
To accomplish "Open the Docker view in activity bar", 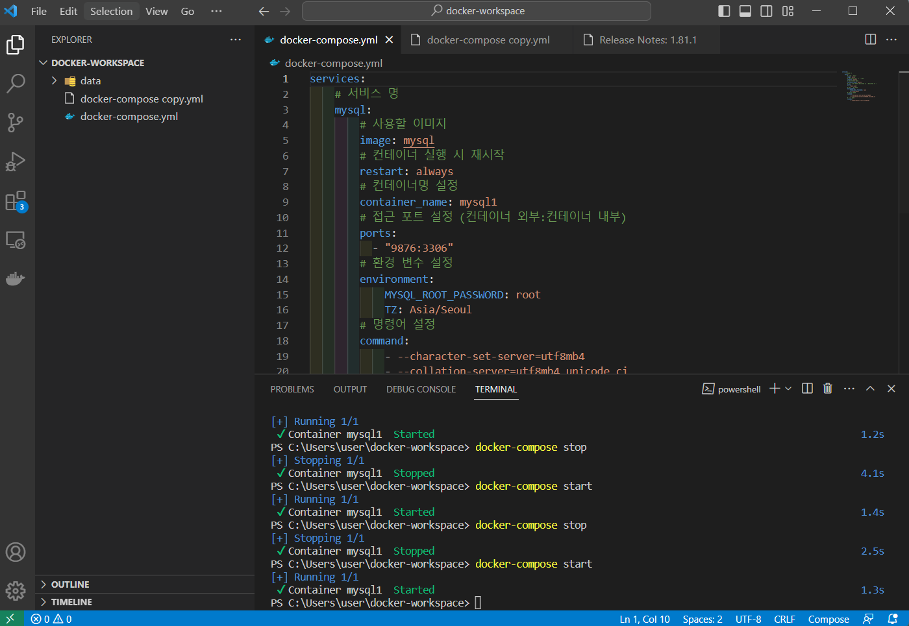I will point(16,279).
